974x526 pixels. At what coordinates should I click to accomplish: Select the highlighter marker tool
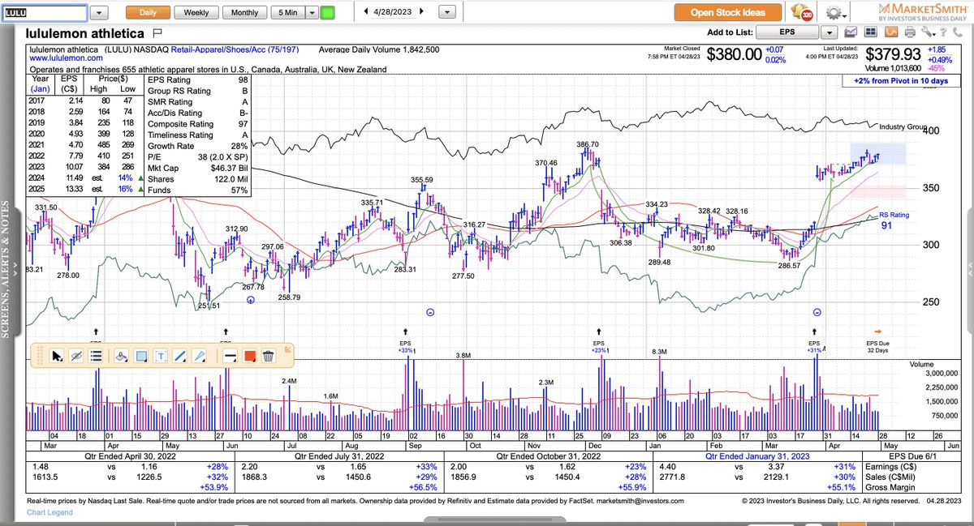pos(121,356)
